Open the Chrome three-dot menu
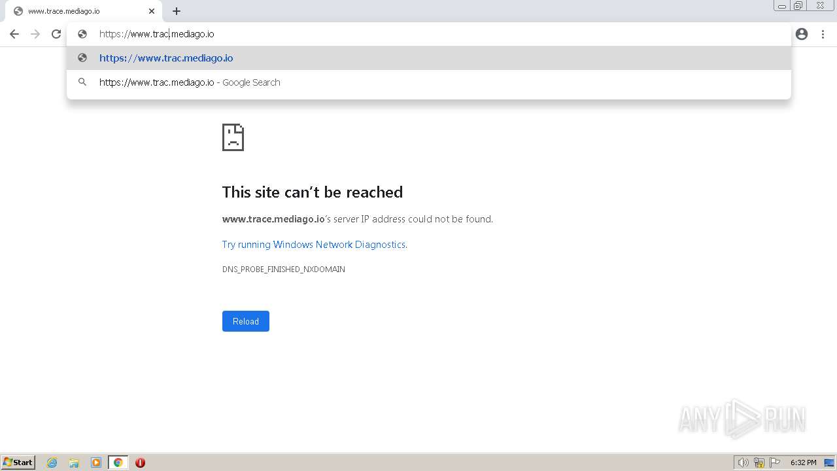Screen dimensions: 837x471 click(823, 34)
